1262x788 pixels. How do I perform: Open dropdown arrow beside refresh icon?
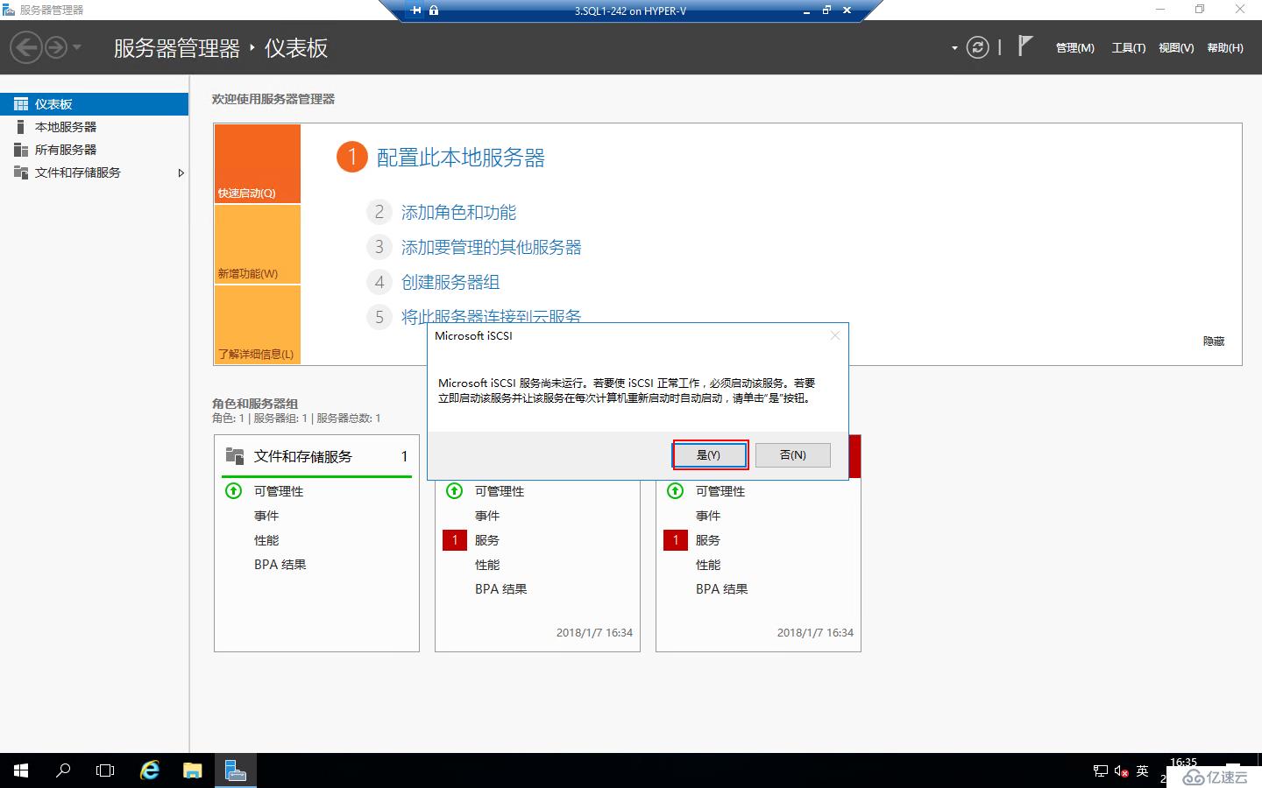coord(954,48)
